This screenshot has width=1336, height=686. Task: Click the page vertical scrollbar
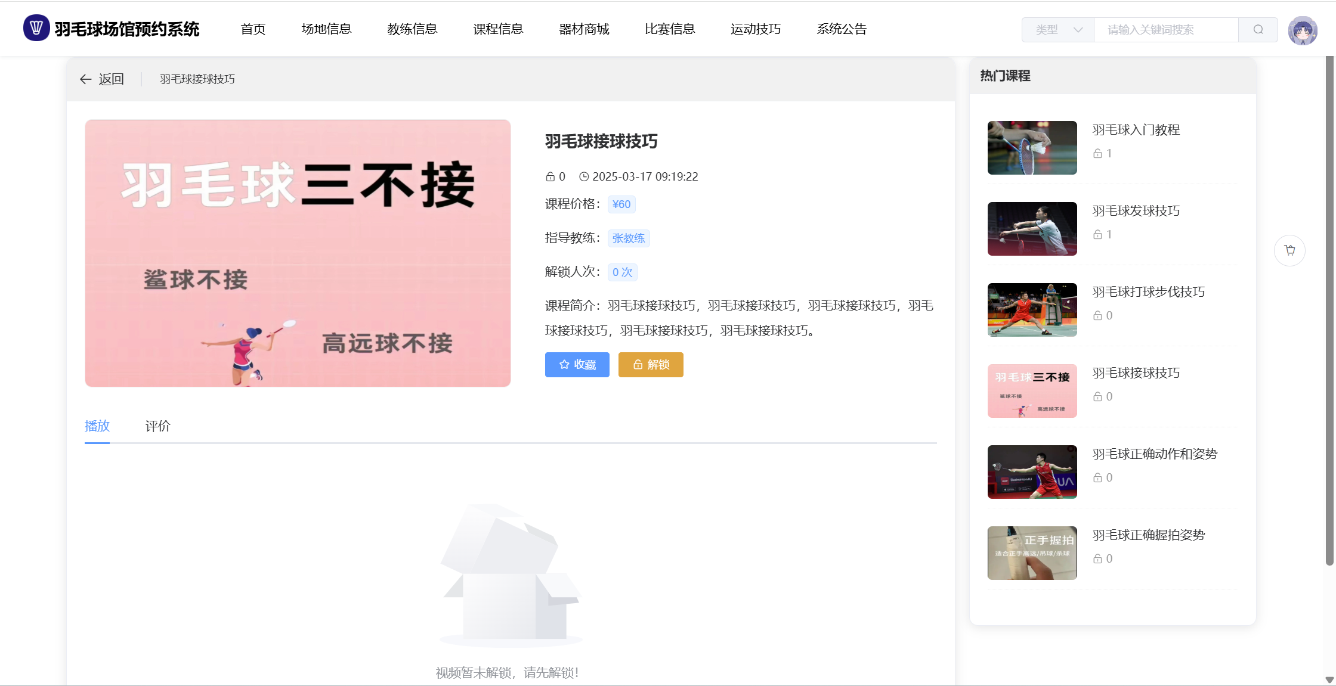point(1329,310)
